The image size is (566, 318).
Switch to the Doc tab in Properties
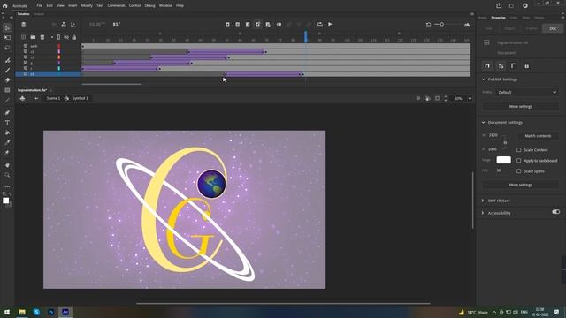553,28
